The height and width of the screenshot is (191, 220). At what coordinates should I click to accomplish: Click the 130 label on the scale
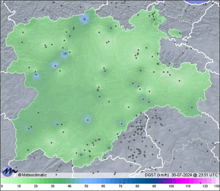pyautogui.click(x=217, y=186)
